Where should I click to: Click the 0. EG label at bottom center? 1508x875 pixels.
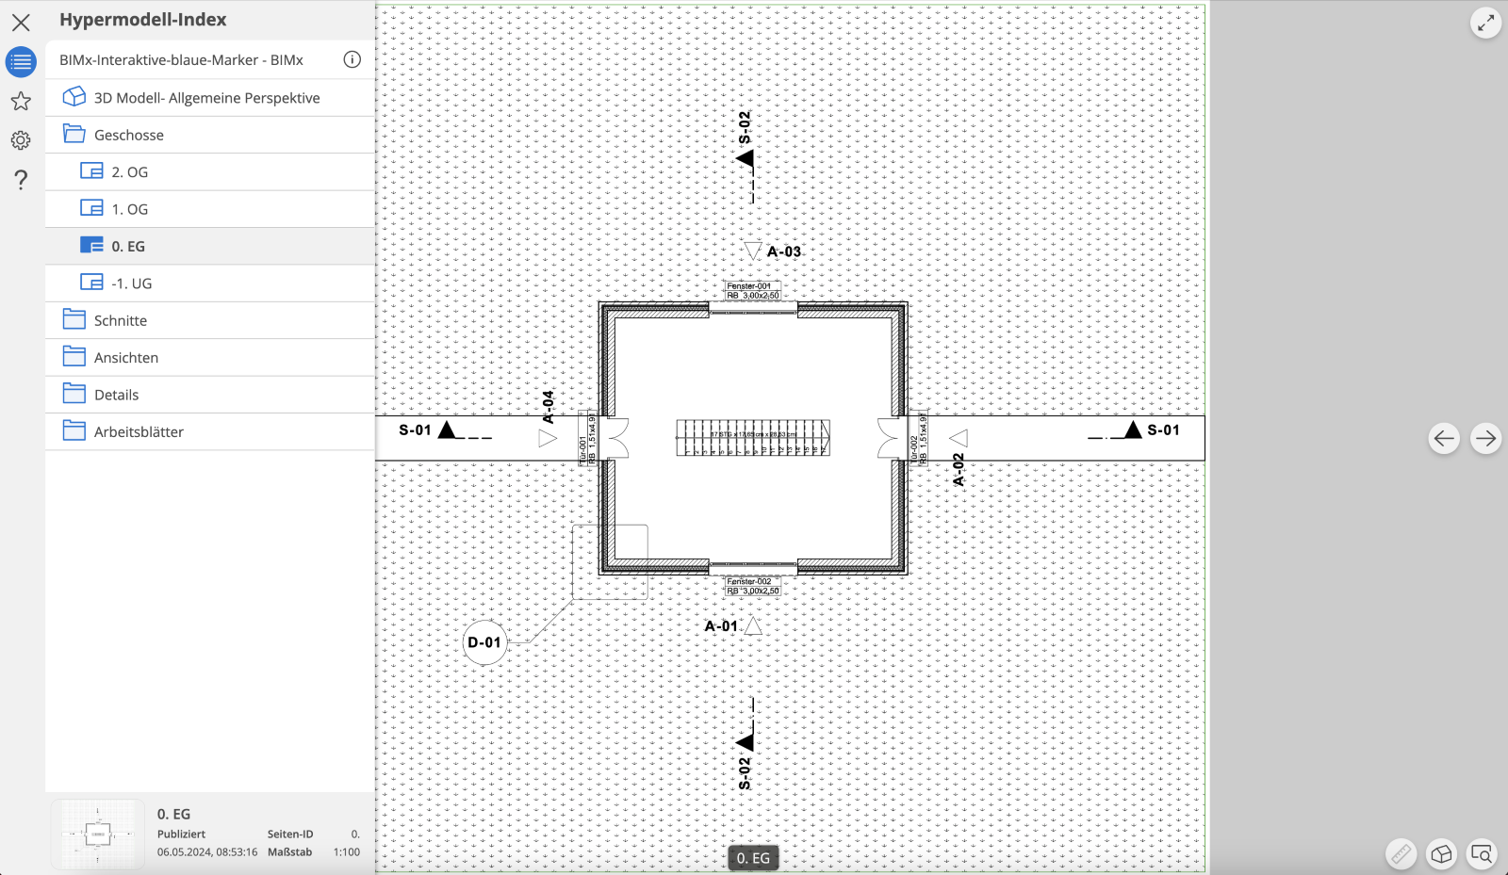[x=753, y=858]
